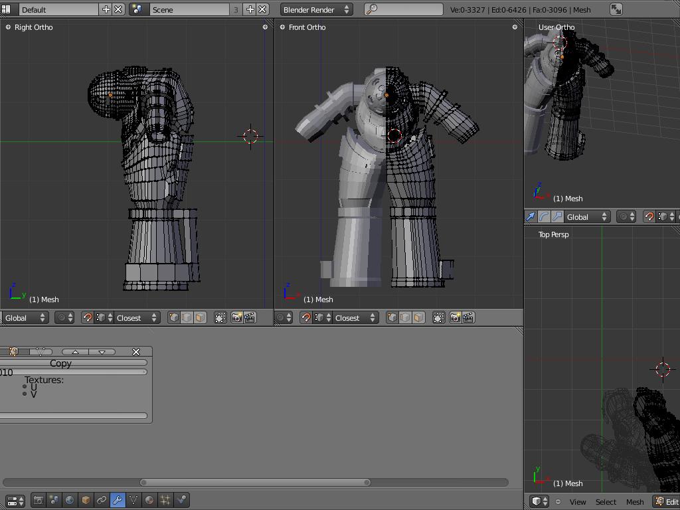Open the Blender Render engine dropdown

coord(317,9)
